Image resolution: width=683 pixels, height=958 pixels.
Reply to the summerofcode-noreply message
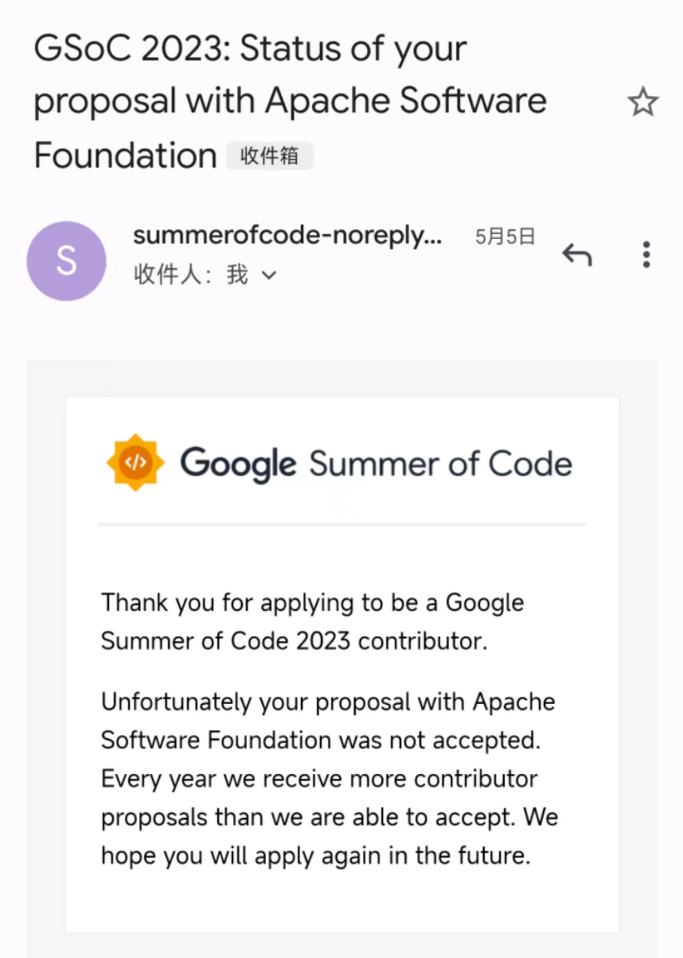(577, 255)
